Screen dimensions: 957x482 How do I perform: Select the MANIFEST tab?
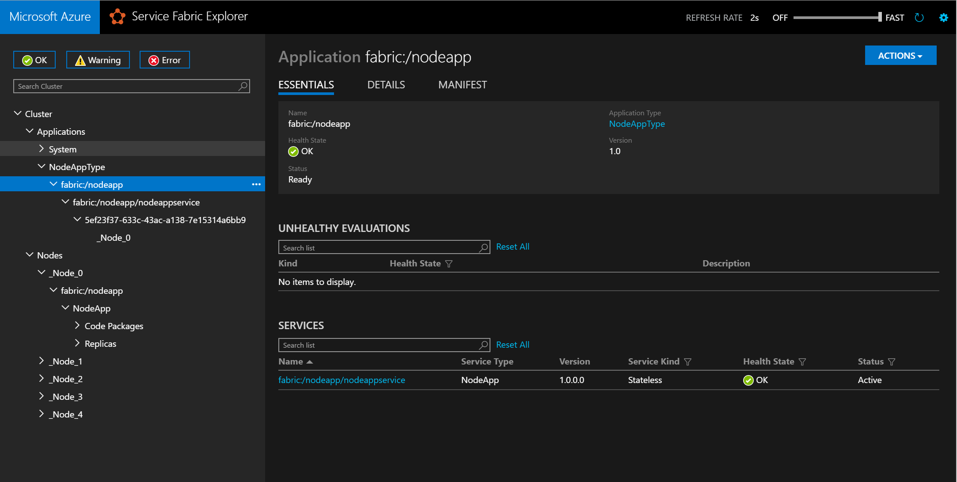click(x=463, y=85)
